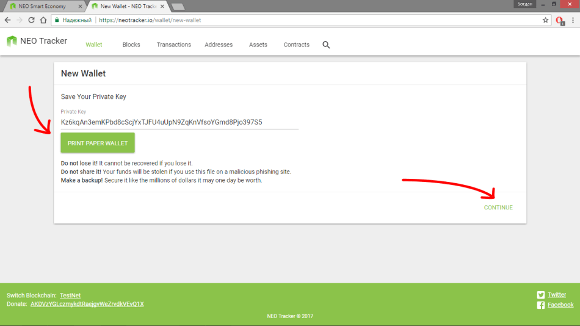
Task: Close the NEO Smart Economy tab
Action: click(80, 6)
